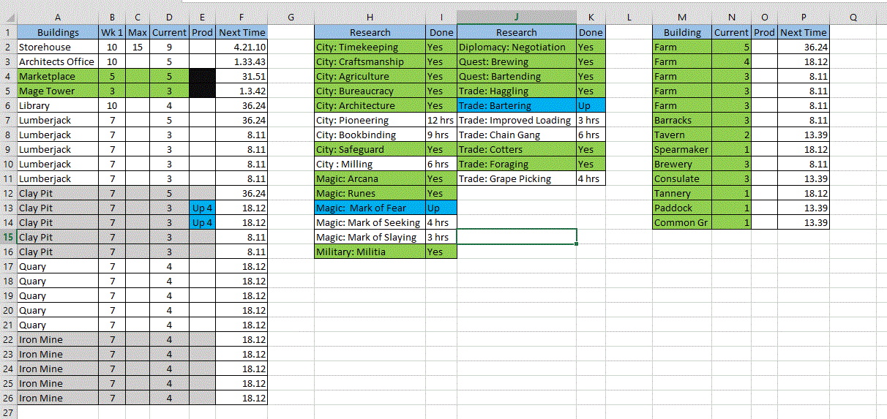Click the 'Buildings' header cell
The height and width of the screenshot is (419, 887).
coord(58,32)
